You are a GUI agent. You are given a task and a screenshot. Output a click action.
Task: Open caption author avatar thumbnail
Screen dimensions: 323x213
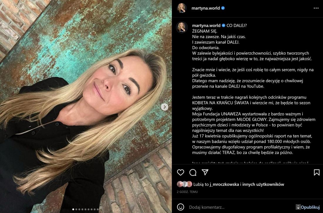tap(182, 27)
